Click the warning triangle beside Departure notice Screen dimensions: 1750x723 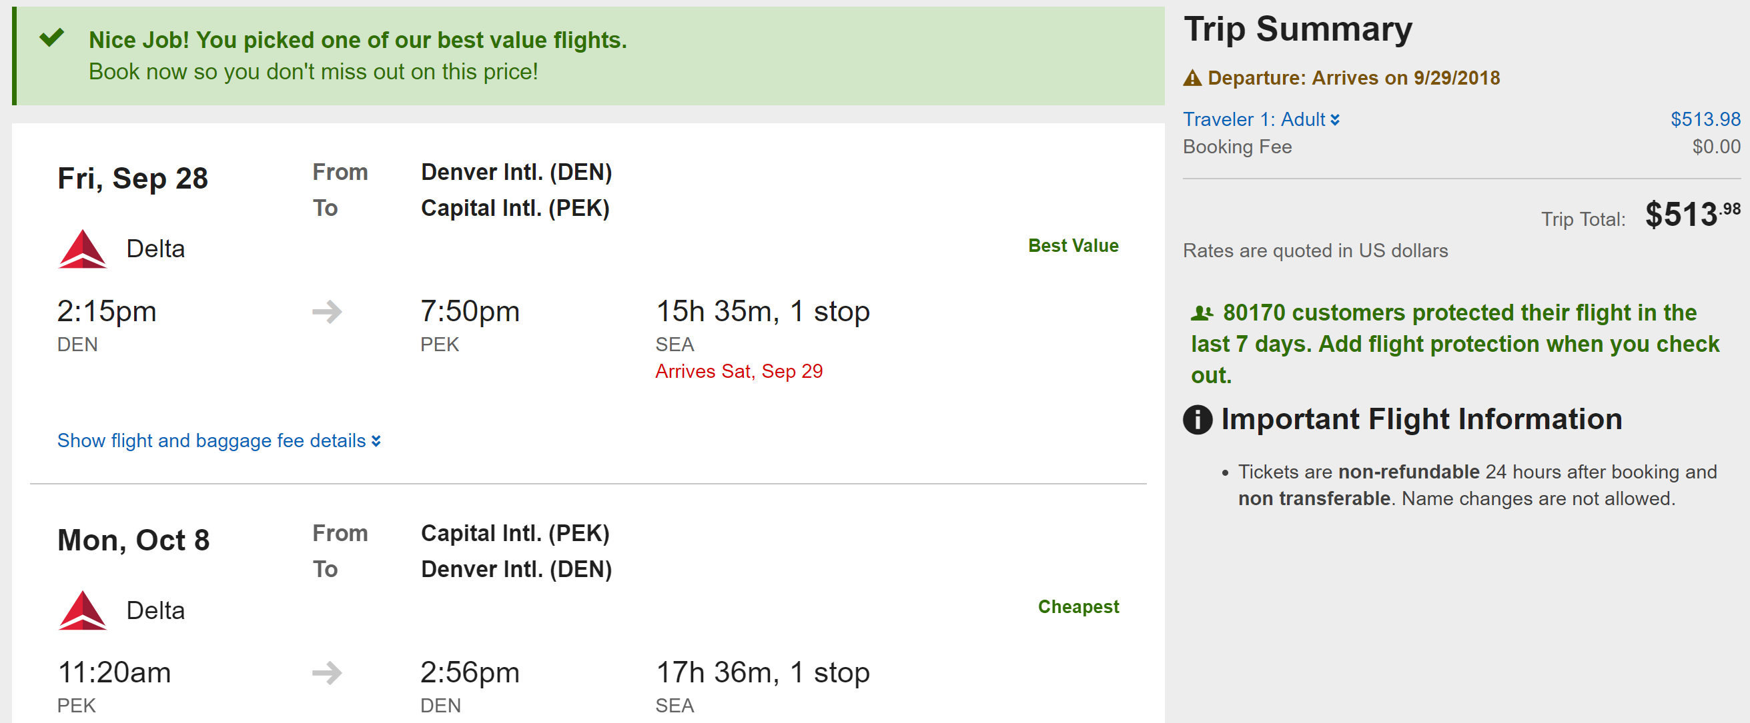coord(1192,79)
